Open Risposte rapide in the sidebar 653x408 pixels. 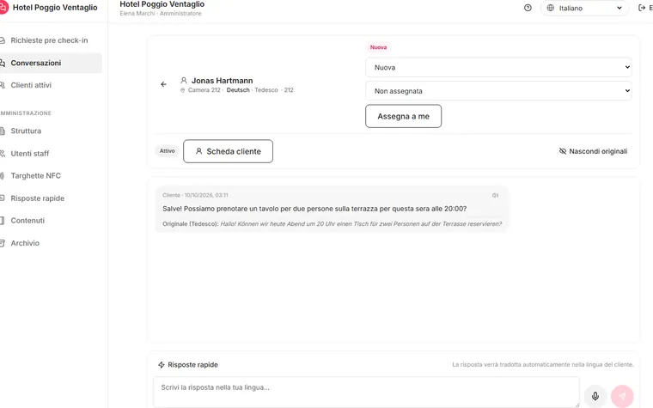click(49, 198)
